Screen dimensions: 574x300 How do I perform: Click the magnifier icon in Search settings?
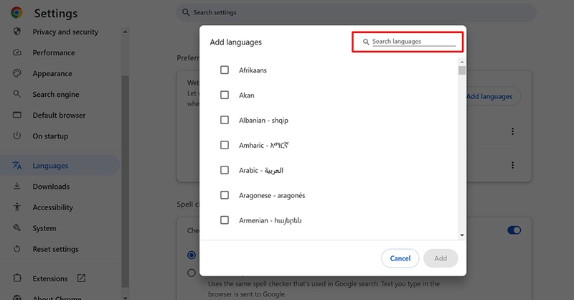186,12
